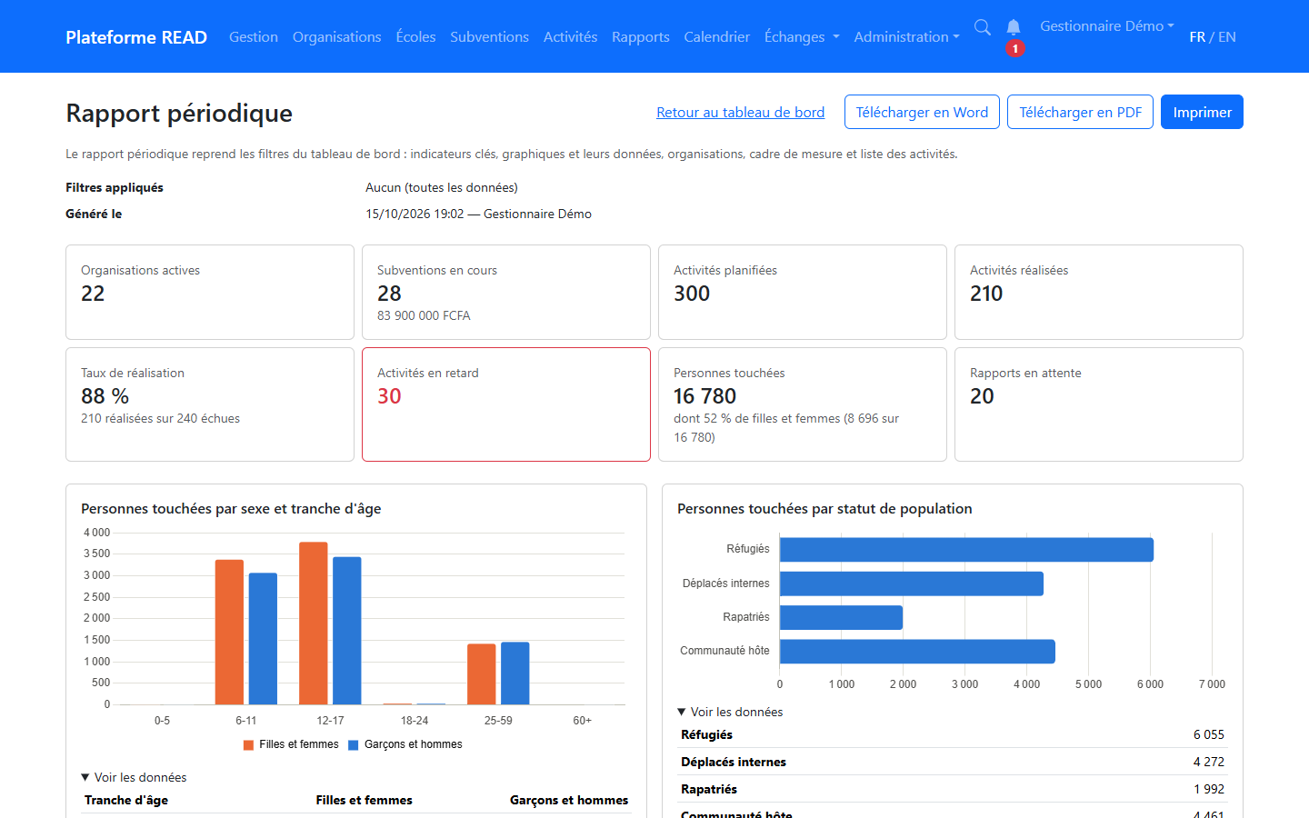The image size is (1309, 818).
Task: Open the Administration dropdown menu
Action: coord(906,36)
